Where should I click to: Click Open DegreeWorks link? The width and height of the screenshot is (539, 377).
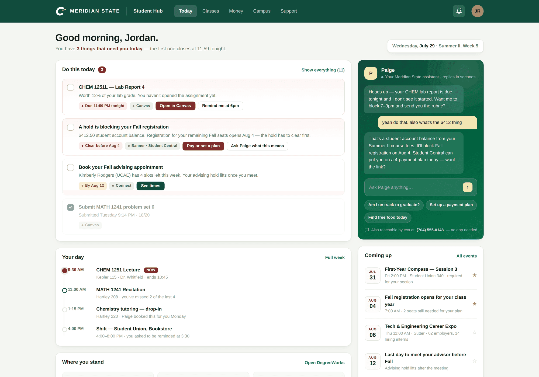coord(324,363)
